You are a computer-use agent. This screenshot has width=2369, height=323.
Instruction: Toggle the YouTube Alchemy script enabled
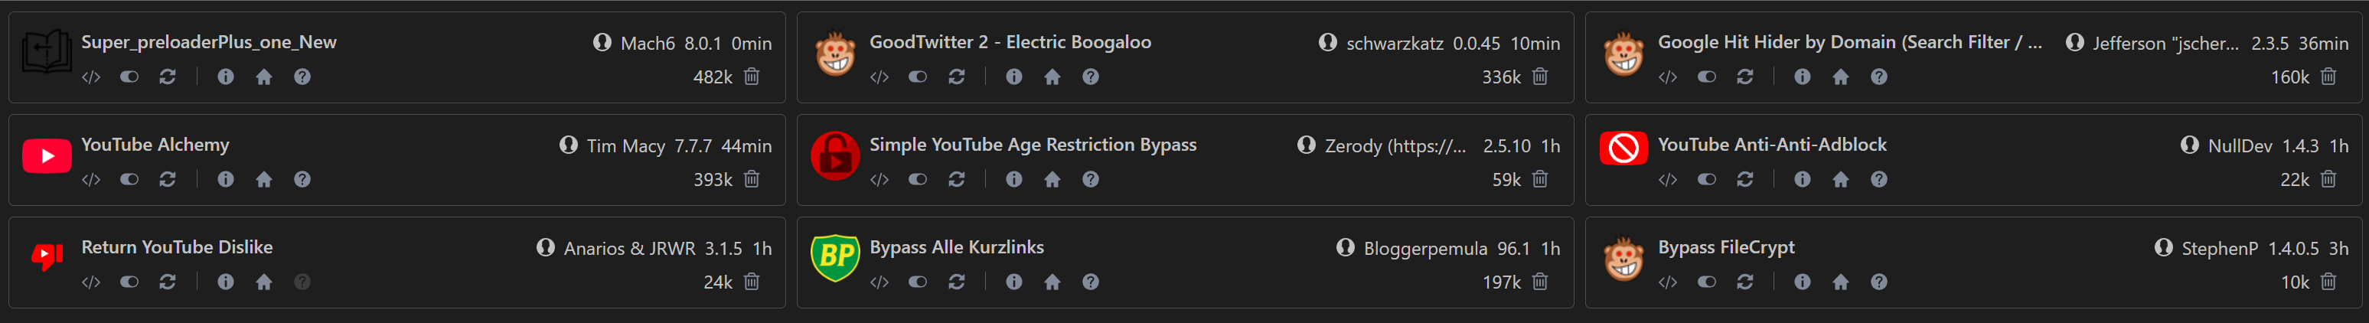pyautogui.click(x=129, y=179)
